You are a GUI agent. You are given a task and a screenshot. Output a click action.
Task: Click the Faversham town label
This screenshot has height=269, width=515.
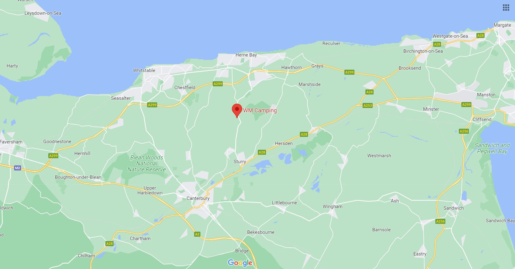11,142
